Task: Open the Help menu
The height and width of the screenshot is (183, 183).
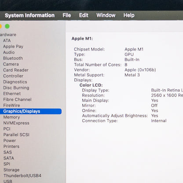Action: [129, 15]
